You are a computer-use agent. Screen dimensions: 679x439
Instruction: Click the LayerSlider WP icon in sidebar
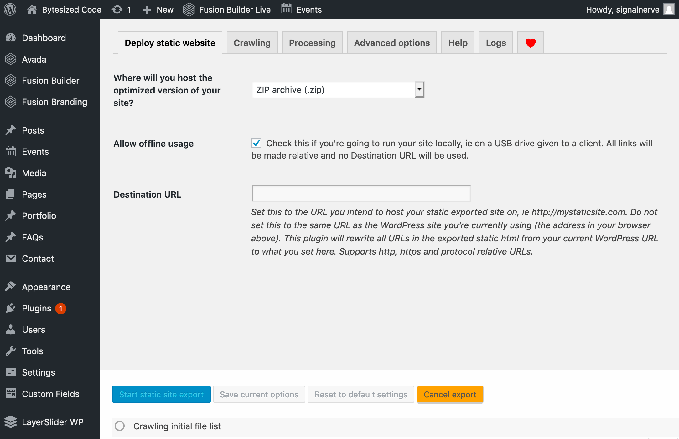(11, 423)
